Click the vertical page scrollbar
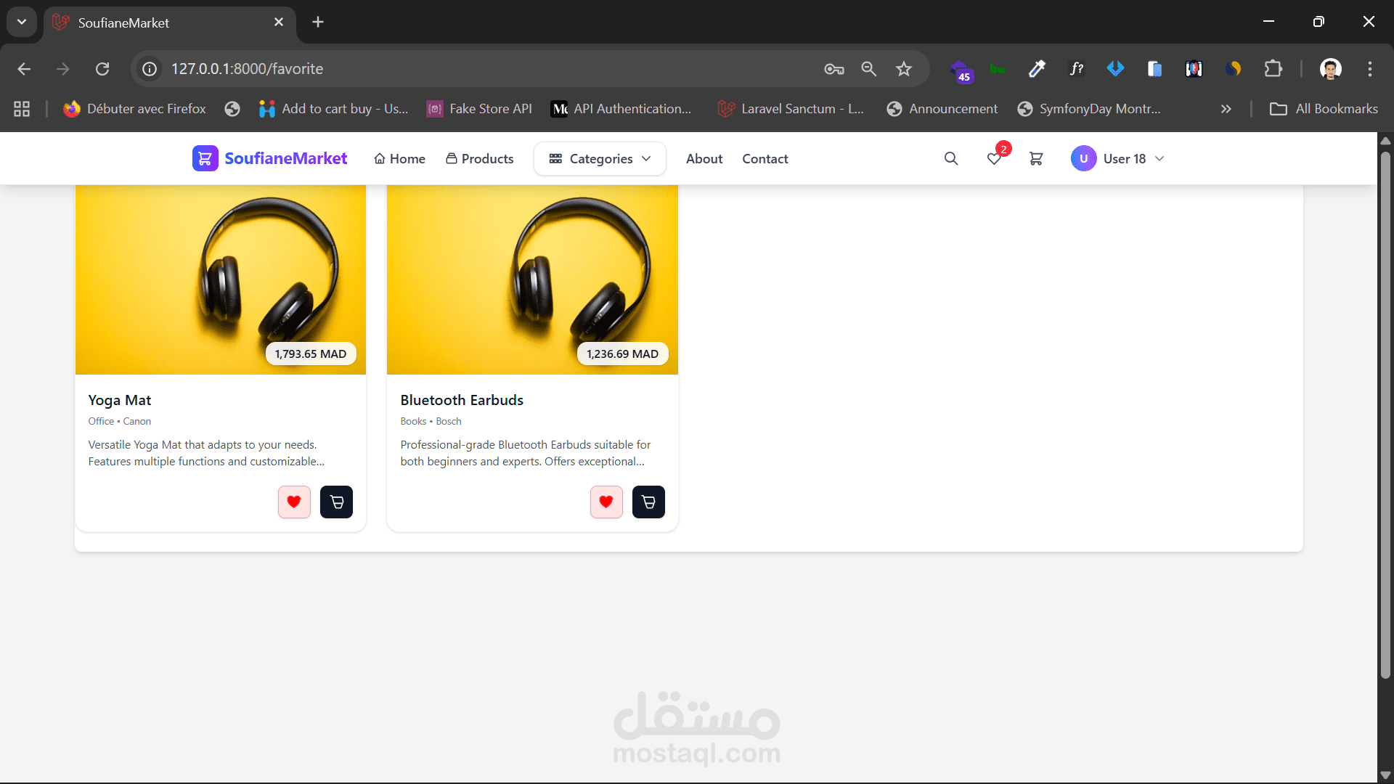Viewport: 1394px width, 784px height. click(x=1385, y=414)
